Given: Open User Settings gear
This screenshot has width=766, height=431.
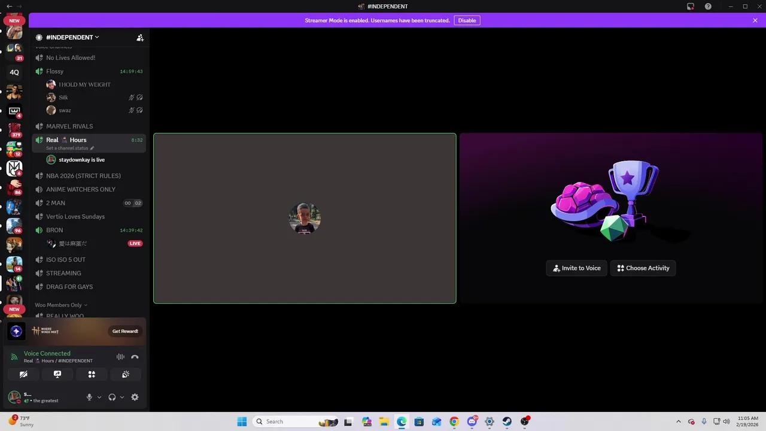Looking at the screenshot, I should tap(135, 397).
